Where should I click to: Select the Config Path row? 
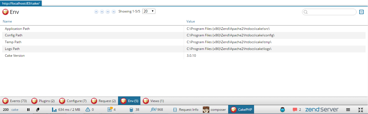pyautogui.click(x=184, y=35)
